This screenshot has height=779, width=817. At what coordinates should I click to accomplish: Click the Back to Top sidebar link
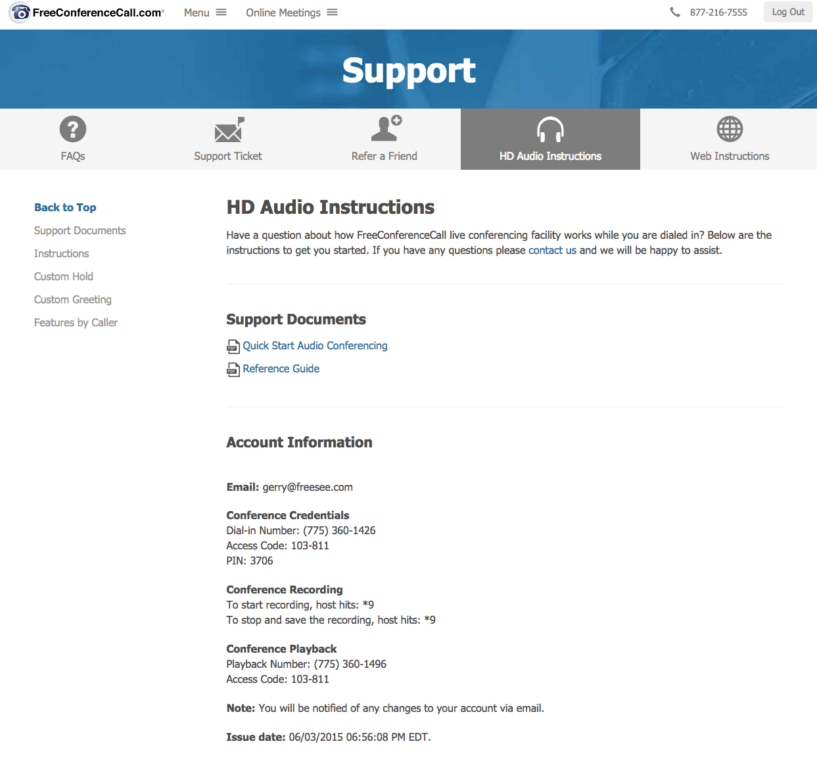point(65,207)
